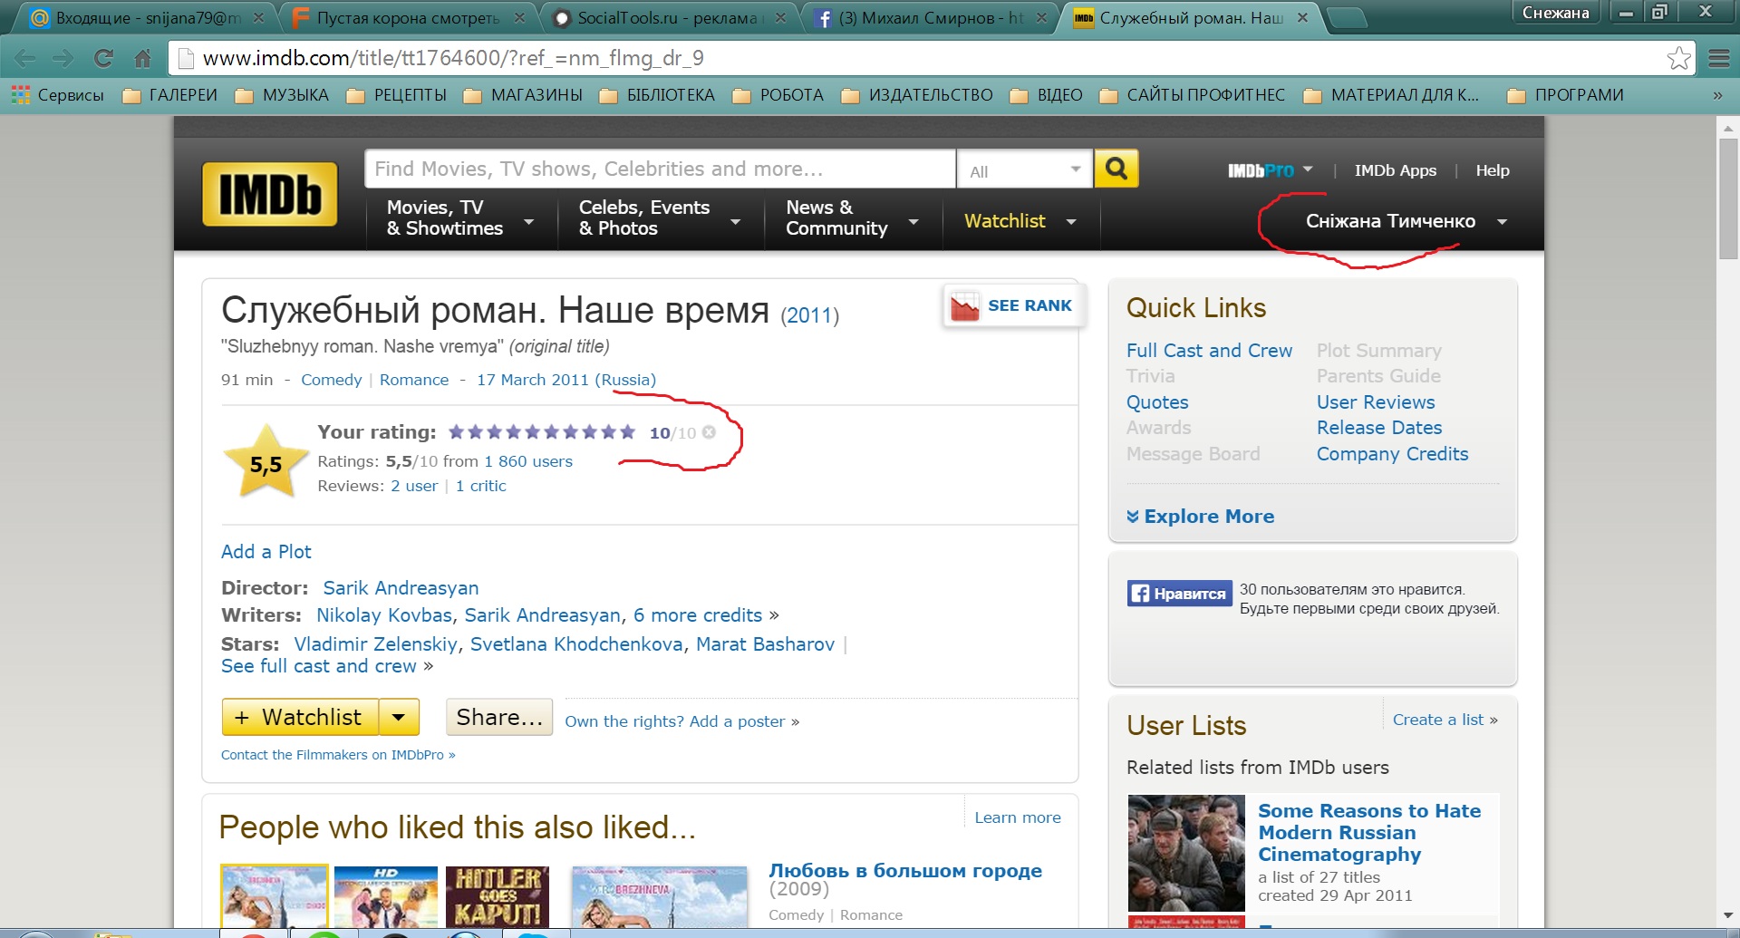
Task: Open the ПРОГРАМИ bookmark folder
Action: (x=1565, y=95)
